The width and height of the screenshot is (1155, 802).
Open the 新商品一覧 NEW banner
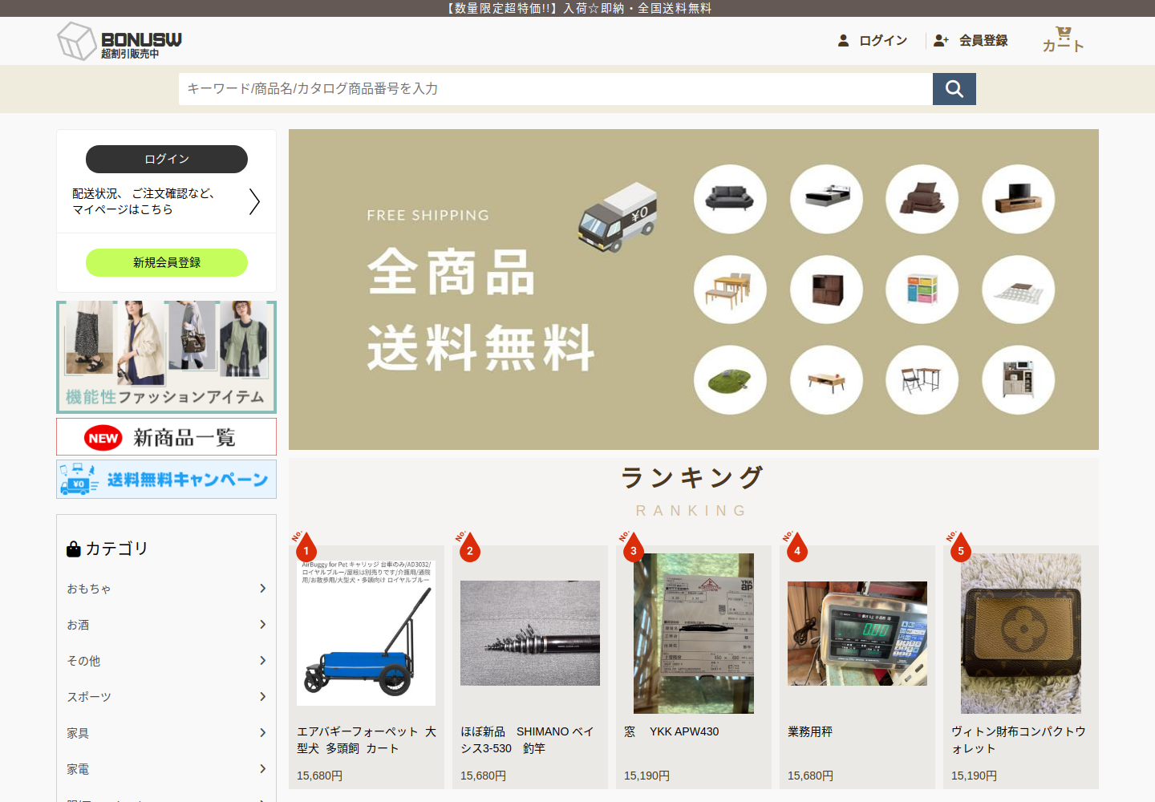167,437
